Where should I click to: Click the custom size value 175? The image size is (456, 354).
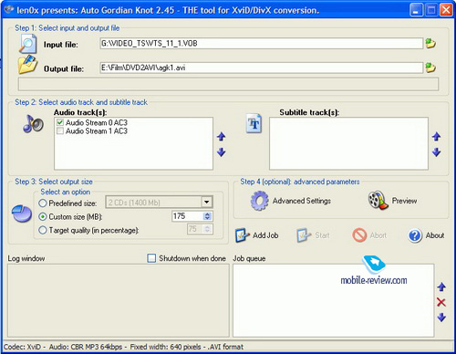tap(180, 216)
